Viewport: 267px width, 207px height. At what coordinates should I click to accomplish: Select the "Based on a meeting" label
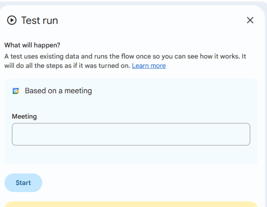click(58, 91)
